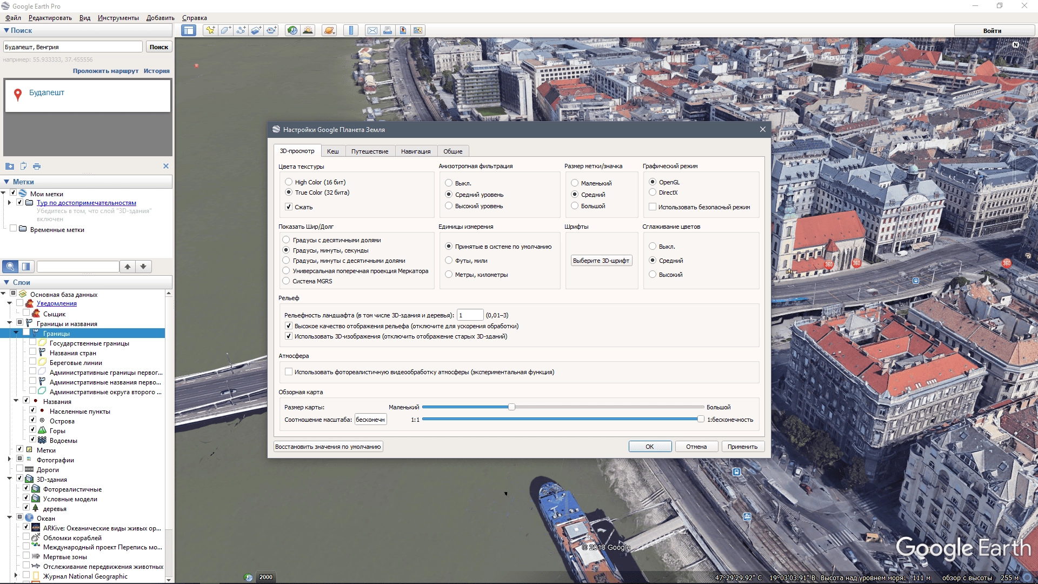
Task: Switch to the Путешествие tab
Action: [370, 151]
